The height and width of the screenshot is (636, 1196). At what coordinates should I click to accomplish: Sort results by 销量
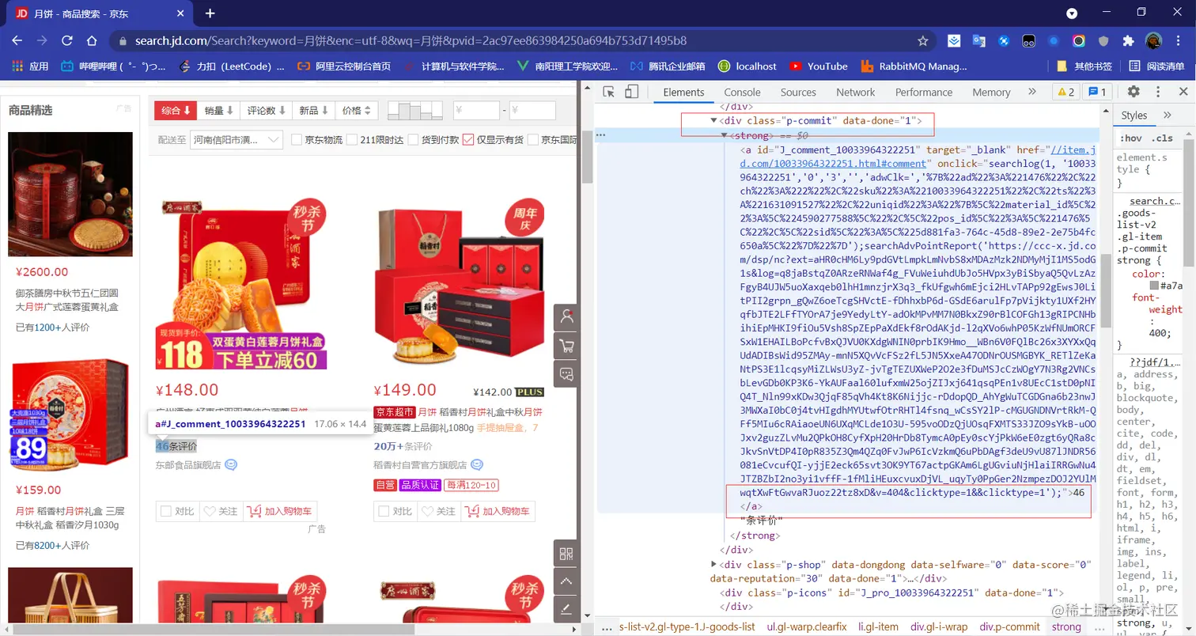tap(219, 111)
